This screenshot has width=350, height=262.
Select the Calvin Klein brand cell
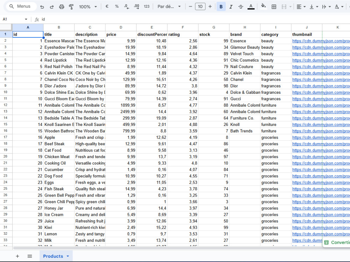point(245,73)
